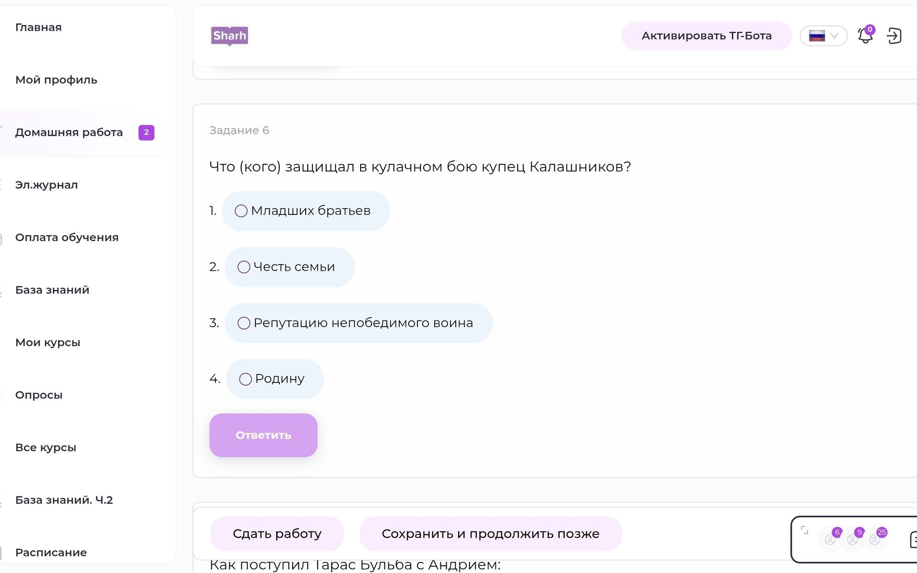This screenshot has height=573, width=917.
Task: Click the Sharh logo
Action: (x=229, y=36)
